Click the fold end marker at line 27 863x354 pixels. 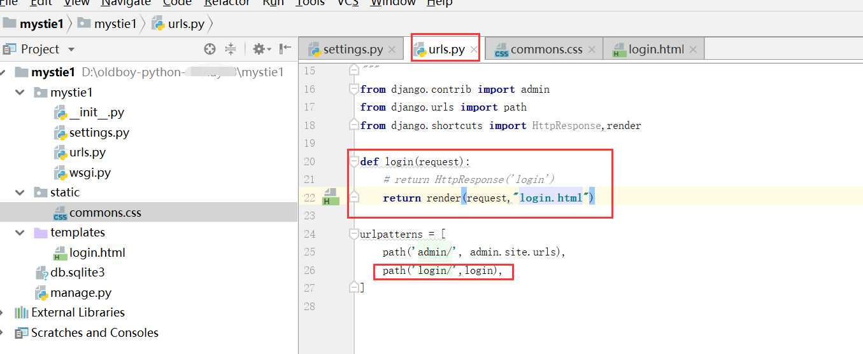(x=354, y=288)
